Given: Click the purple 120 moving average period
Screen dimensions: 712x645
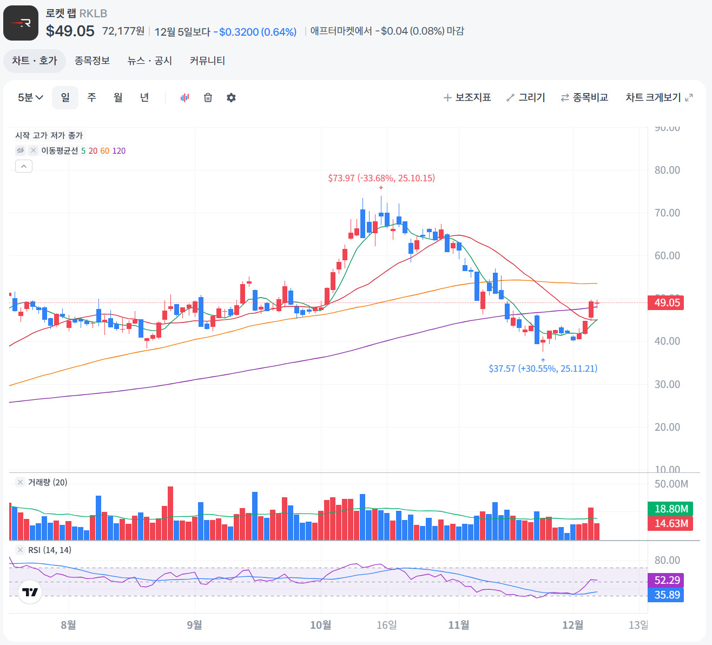Looking at the screenshot, I should (x=119, y=150).
